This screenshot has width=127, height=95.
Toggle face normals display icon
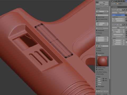(x=100, y=91)
